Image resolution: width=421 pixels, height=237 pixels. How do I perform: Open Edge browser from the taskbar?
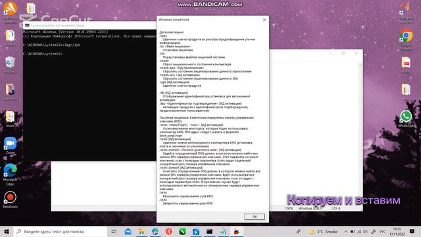(155, 231)
